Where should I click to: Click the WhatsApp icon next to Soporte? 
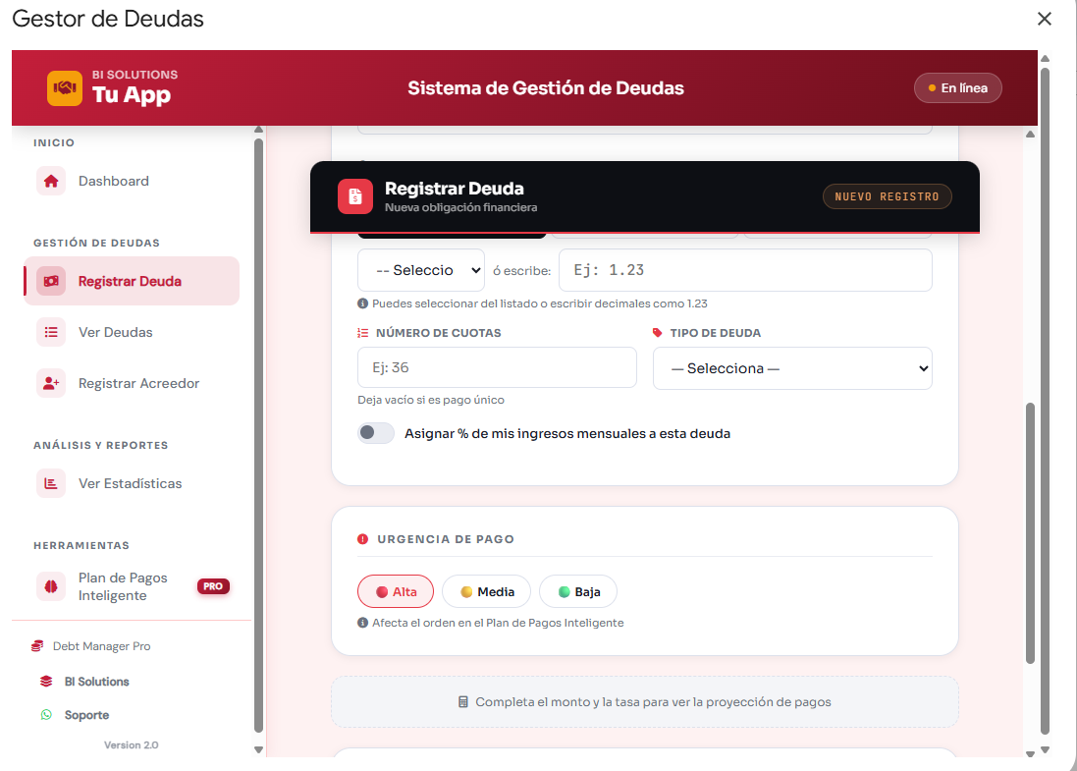tap(46, 715)
